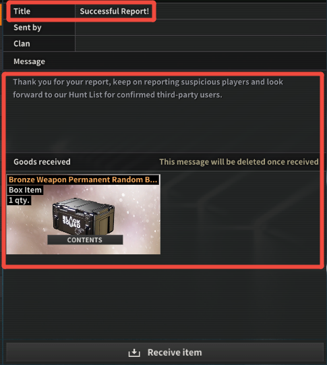
Task: Click the Black Squad logo on the crate
Action: [71, 222]
